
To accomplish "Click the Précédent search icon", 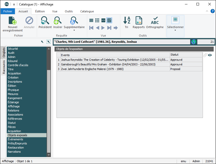I will [x=45, y=21].
